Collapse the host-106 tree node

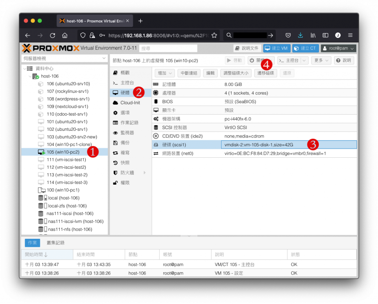(30, 76)
